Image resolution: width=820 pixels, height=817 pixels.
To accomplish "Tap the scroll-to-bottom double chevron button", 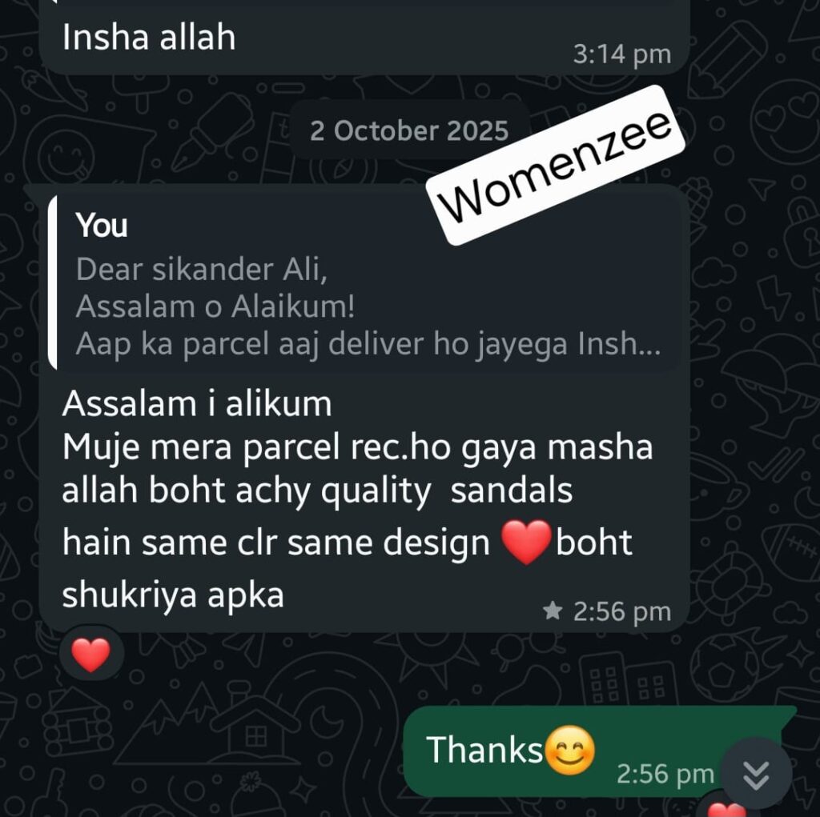I will pos(756,774).
